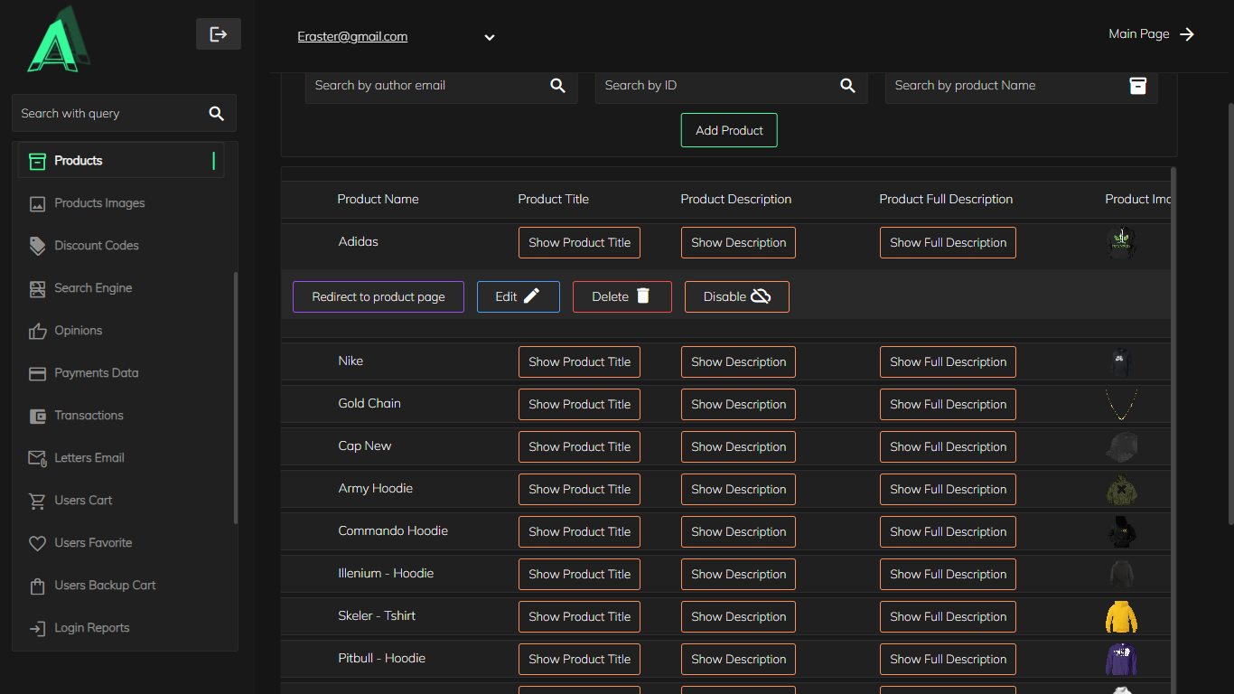Click the magnifier icon in Search by ID
Screen dimensions: 1234x694
pyautogui.click(x=847, y=86)
